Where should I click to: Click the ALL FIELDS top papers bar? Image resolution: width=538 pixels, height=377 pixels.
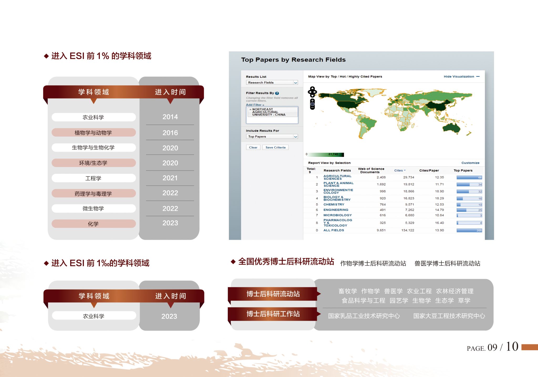[x=469, y=230]
